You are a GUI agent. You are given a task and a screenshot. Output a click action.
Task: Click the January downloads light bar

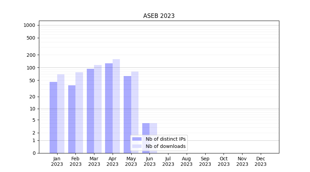61,114
